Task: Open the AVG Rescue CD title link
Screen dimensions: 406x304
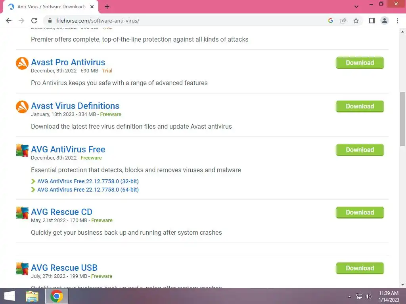Action: [x=61, y=212]
